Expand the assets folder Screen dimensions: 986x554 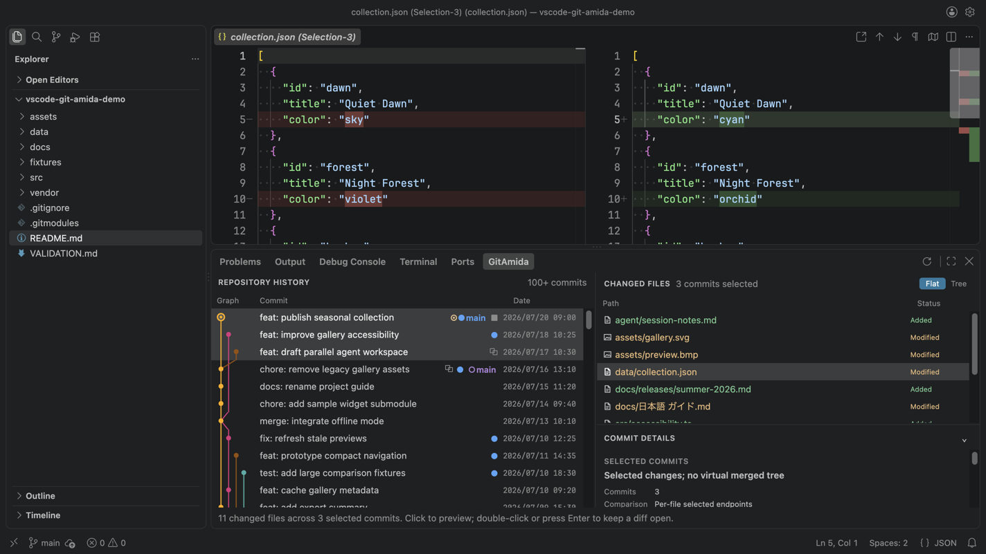click(105, 116)
